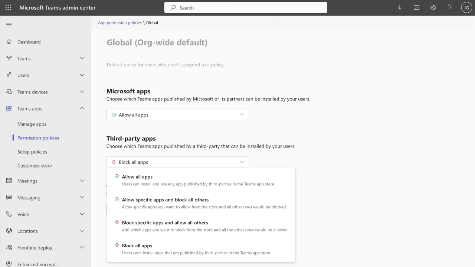The image size is (475, 267).
Task: Expand the Voice nav section
Action: point(82,214)
